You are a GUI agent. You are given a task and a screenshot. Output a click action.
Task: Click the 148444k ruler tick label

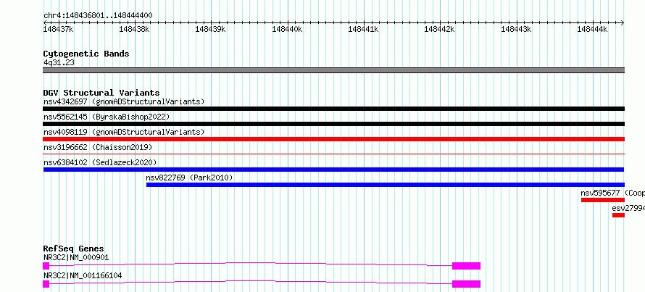592,29
